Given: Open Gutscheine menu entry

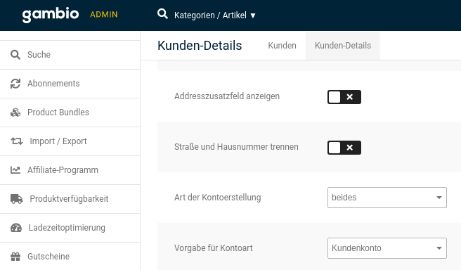Looking at the screenshot, I should tap(70, 257).
